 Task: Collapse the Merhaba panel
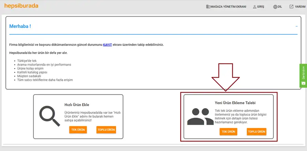point(297,26)
